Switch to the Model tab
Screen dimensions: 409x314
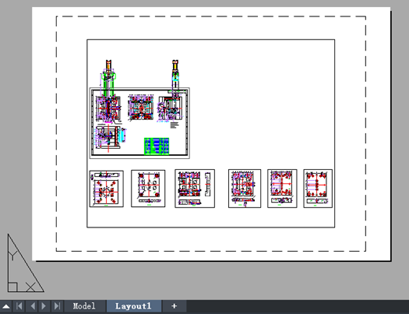coord(84,306)
